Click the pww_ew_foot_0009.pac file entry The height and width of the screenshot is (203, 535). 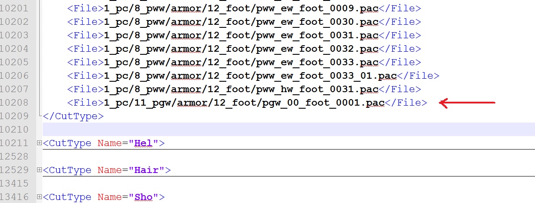[x=241, y=8]
